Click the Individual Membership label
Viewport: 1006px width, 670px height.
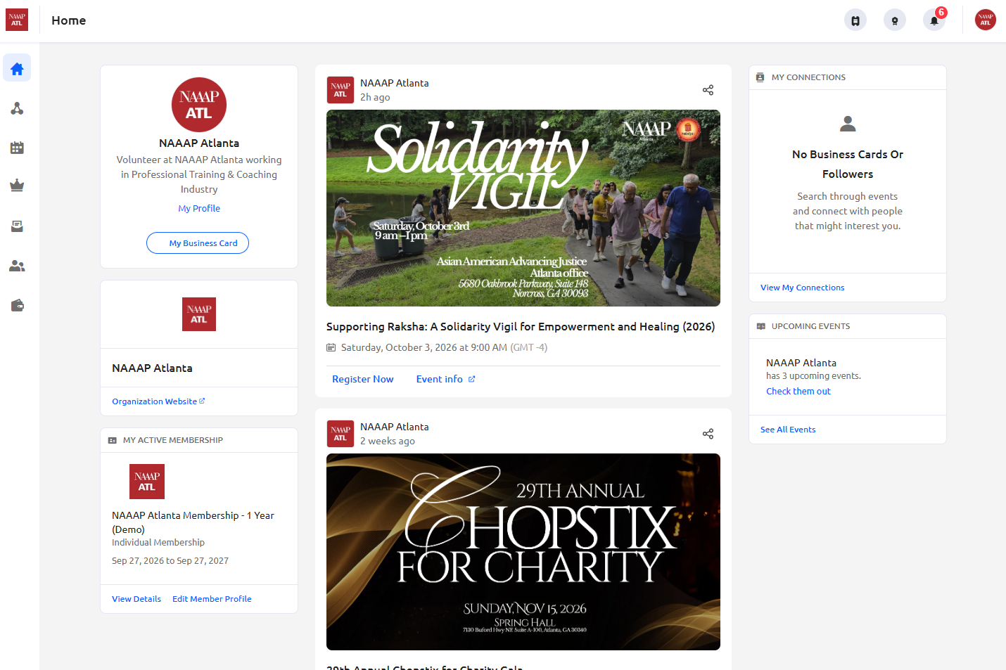(158, 543)
